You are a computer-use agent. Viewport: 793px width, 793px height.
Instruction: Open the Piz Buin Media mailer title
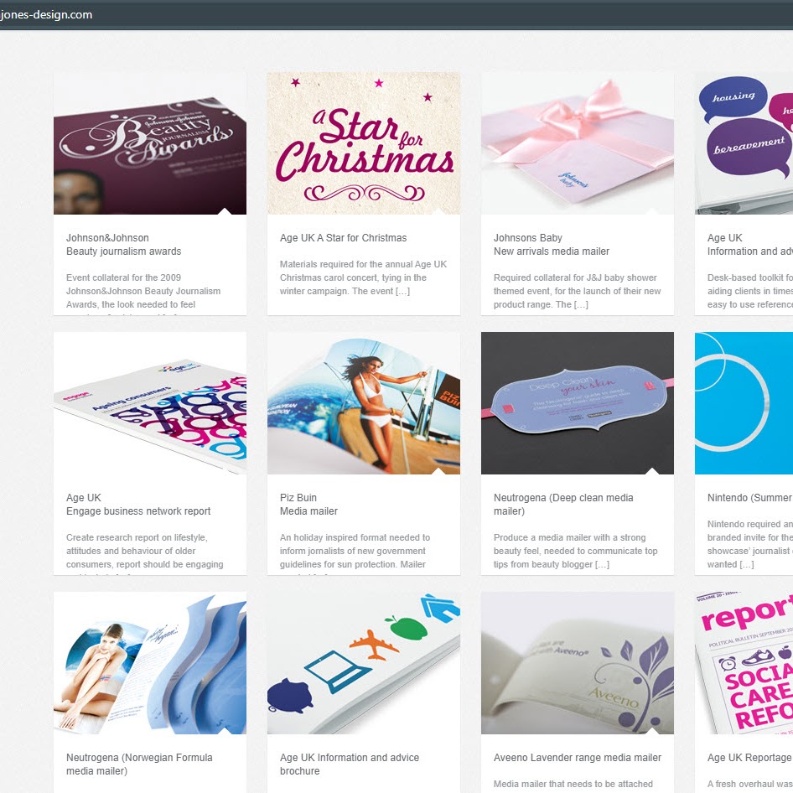tap(308, 505)
